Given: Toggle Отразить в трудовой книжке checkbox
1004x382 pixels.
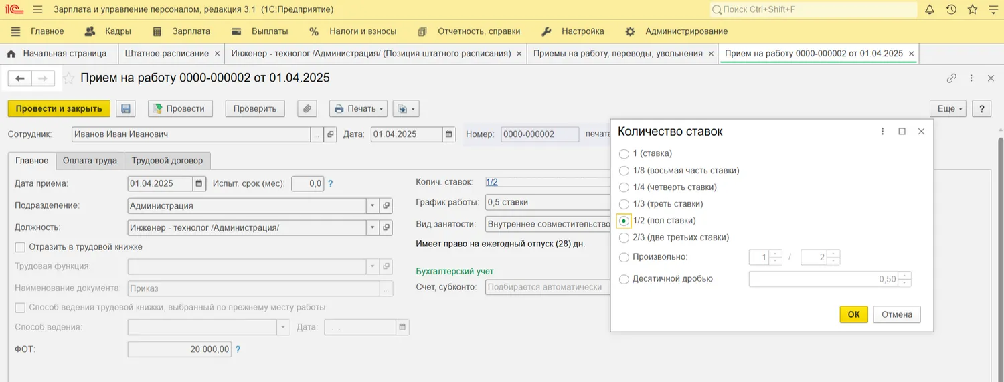Looking at the screenshot, I should click(20, 247).
